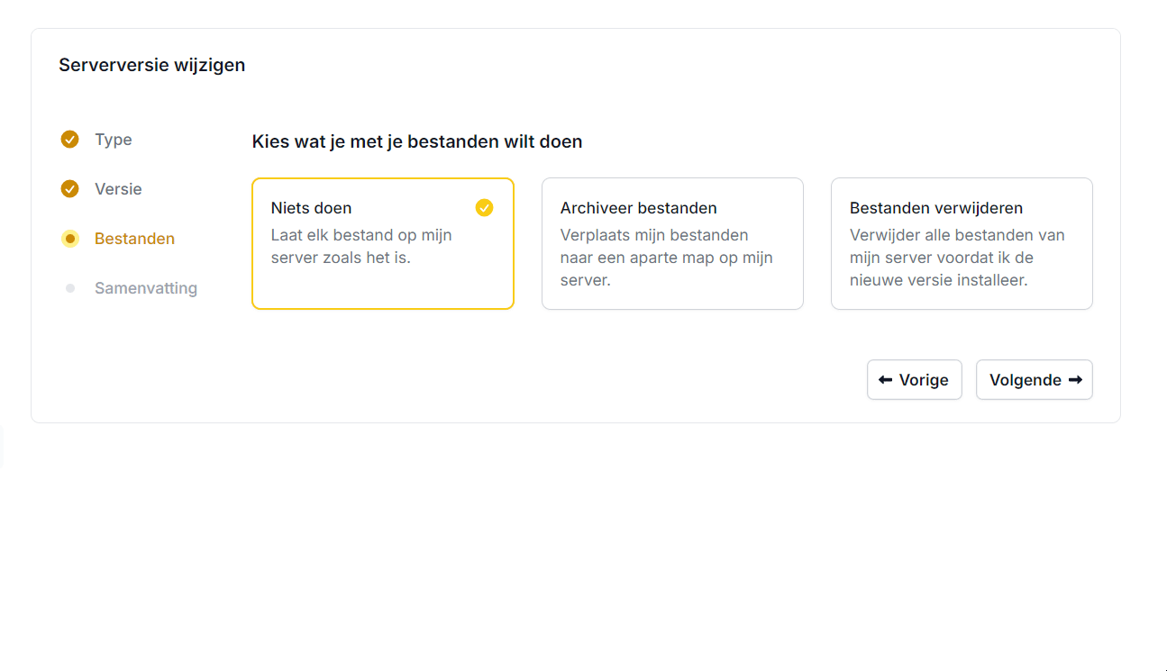1167x671 pixels.
Task: Click 'Kies wat je met je bestanden' heading
Action: click(x=416, y=141)
